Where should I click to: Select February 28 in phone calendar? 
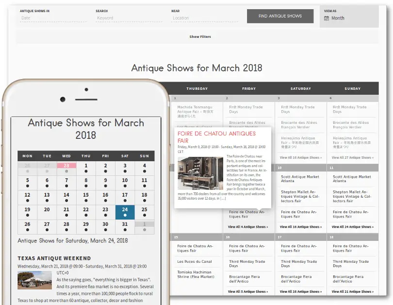pos(66,168)
